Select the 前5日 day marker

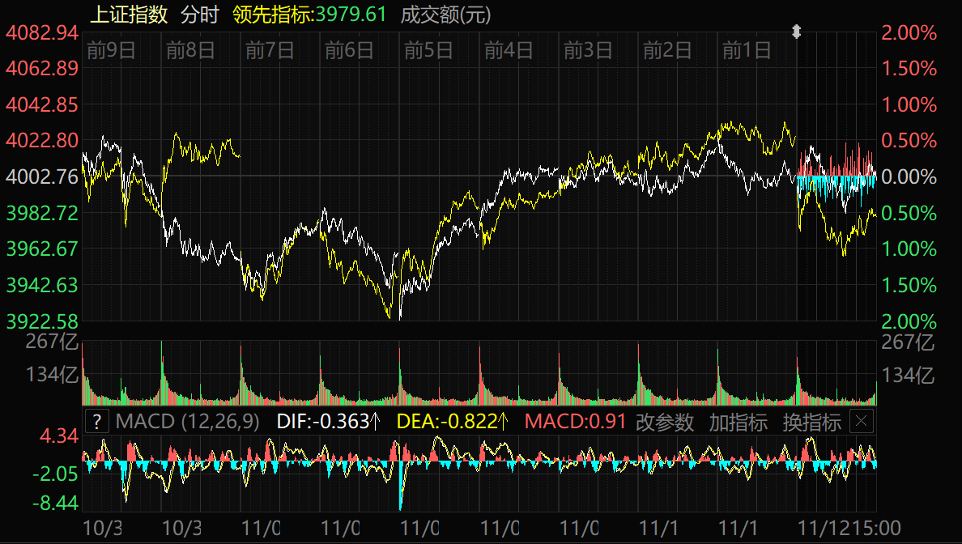(428, 51)
